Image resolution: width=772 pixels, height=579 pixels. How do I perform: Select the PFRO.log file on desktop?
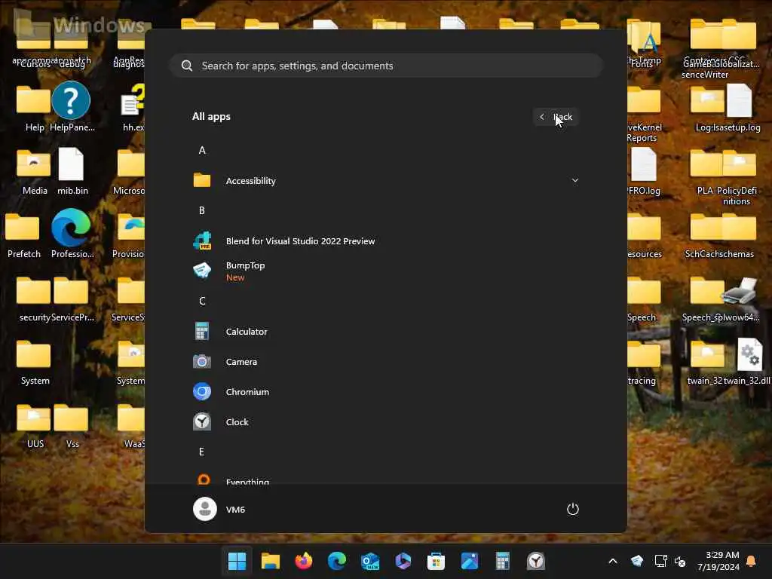point(643,171)
